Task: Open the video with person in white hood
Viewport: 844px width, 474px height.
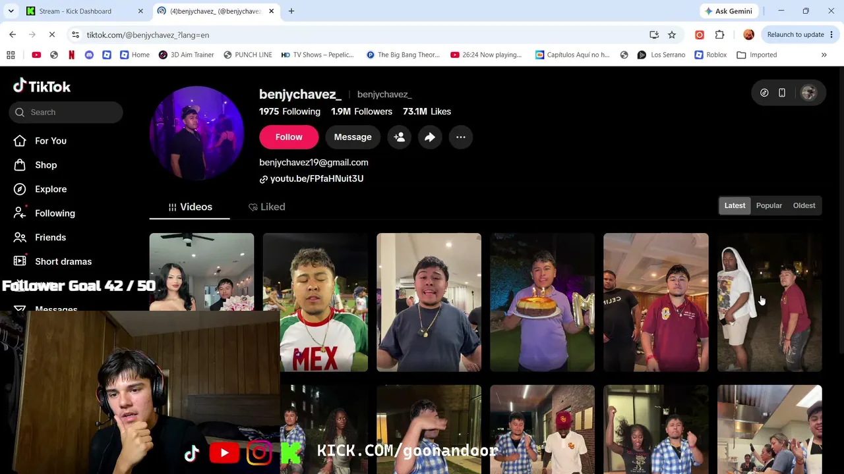Action: click(x=769, y=302)
